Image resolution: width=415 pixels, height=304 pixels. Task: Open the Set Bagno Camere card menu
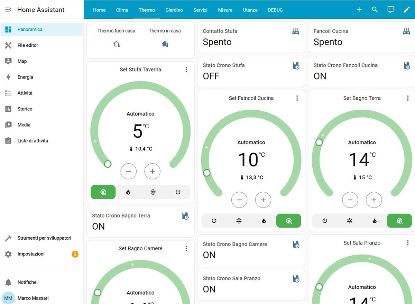coord(186,248)
